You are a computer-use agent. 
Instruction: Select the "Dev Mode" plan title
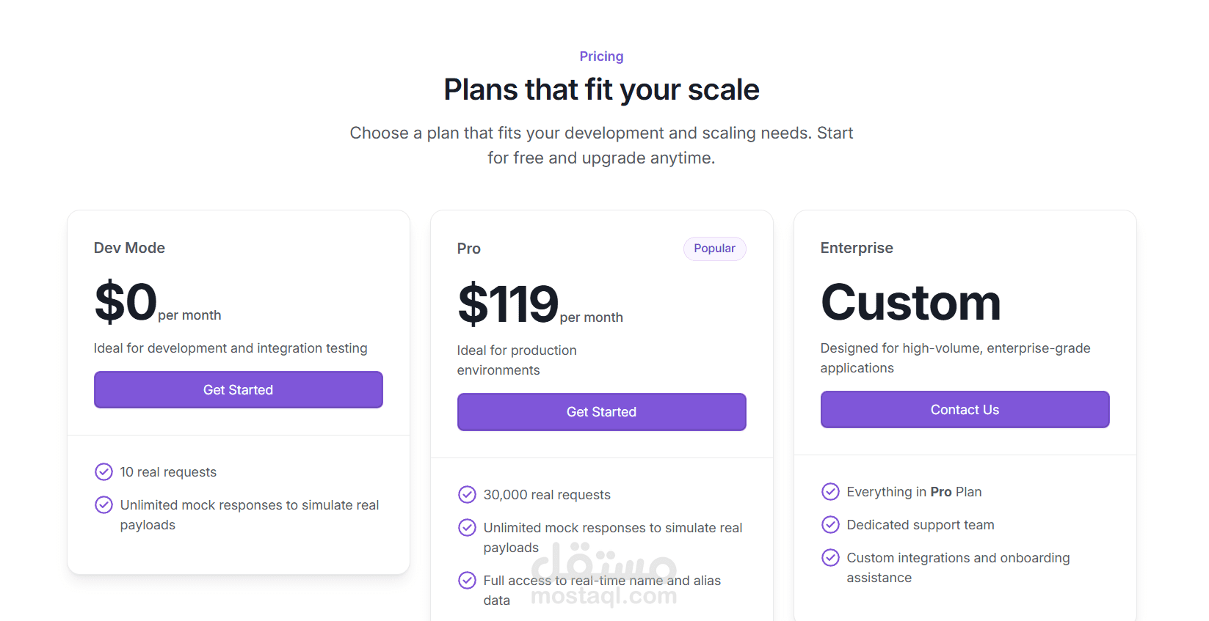coord(129,248)
